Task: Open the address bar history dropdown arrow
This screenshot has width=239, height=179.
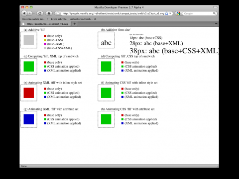Action: (170, 13)
